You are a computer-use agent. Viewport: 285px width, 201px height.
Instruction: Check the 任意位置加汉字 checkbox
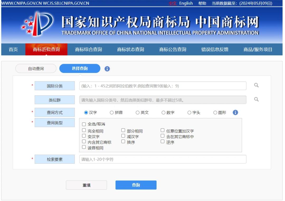tap(163, 130)
